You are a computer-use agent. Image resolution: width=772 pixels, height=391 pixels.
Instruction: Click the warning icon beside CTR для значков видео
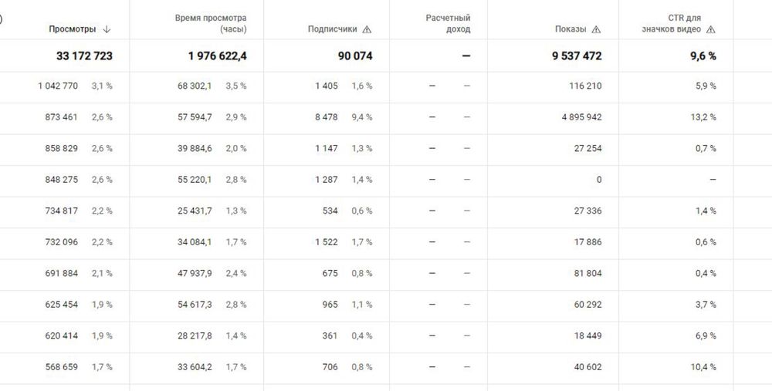[x=711, y=29]
